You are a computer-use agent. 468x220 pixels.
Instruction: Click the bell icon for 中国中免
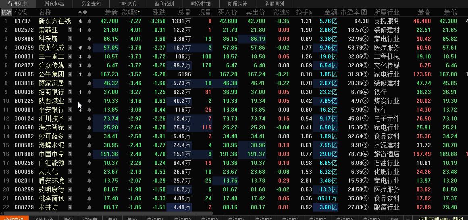(89, 154)
